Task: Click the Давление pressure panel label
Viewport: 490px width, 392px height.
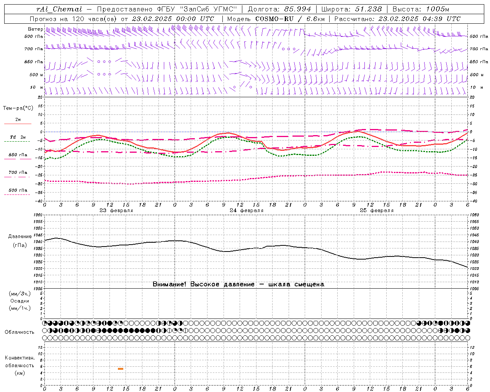Action: click(x=20, y=237)
